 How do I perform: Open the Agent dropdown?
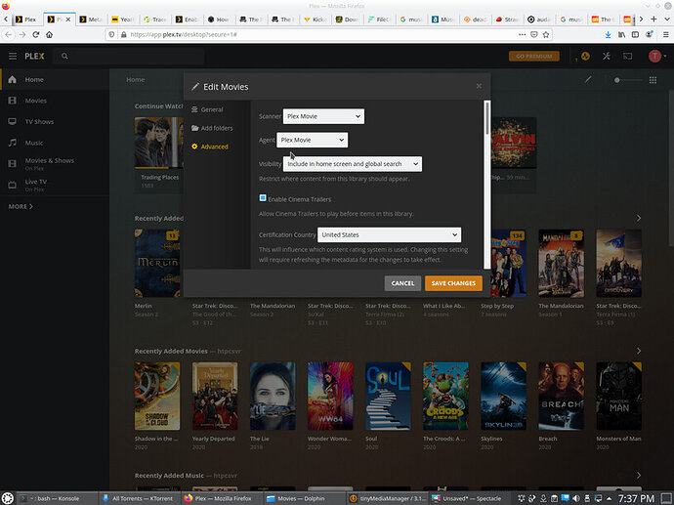pyautogui.click(x=312, y=140)
